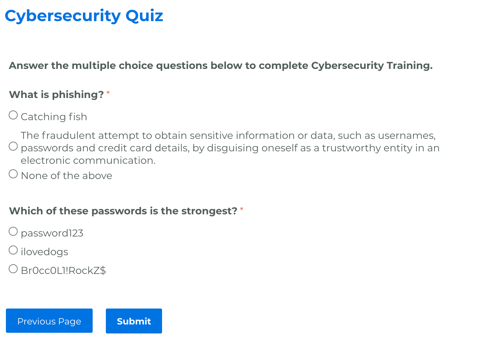Click the "Cybersecurity Quiz" page heading

click(84, 16)
